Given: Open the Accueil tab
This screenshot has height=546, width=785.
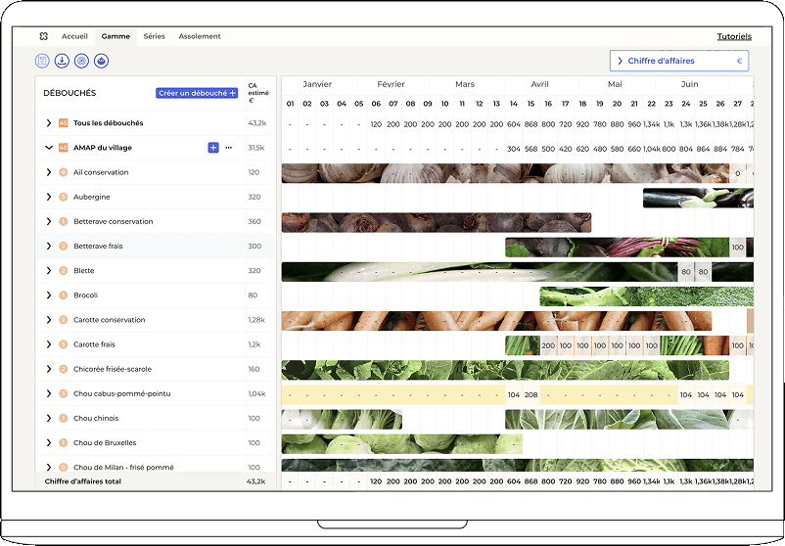Looking at the screenshot, I should coord(74,36).
